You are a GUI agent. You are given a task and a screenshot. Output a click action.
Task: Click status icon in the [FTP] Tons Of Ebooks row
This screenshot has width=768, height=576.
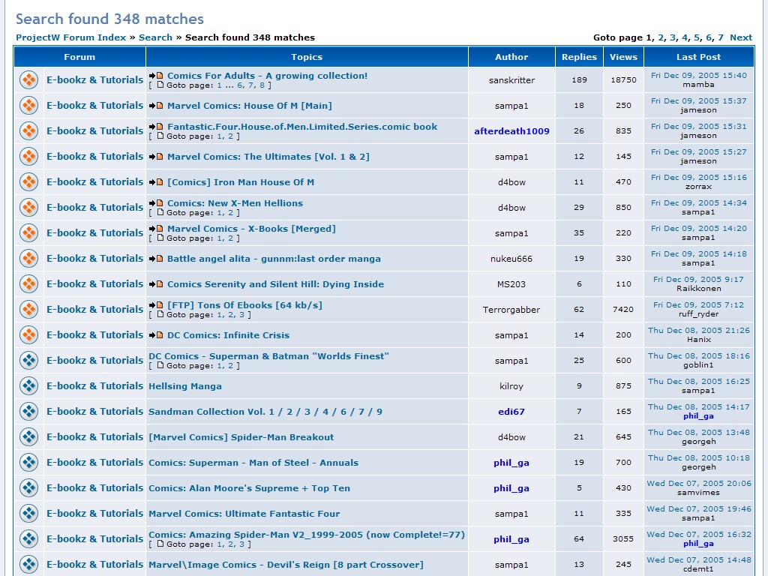29,309
